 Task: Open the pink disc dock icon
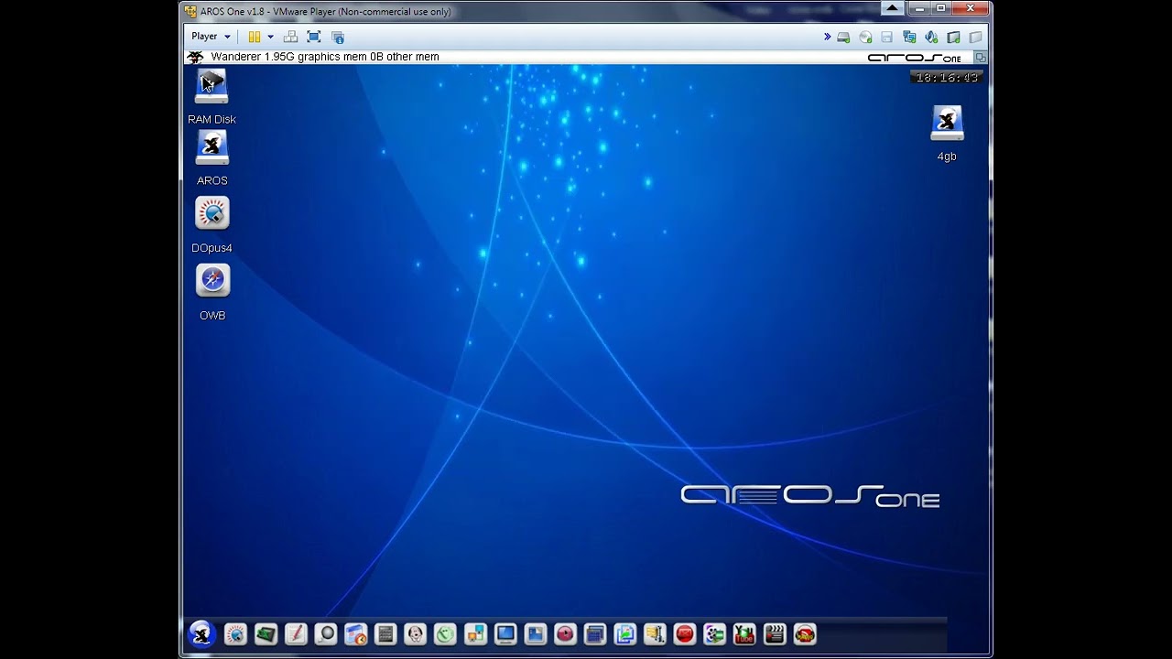tap(565, 633)
